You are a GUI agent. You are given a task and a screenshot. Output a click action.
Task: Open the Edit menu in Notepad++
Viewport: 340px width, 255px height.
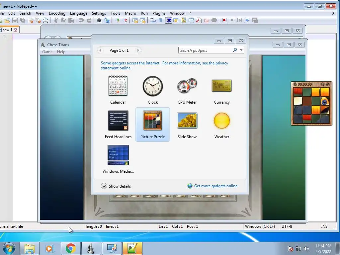pos(12,13)
